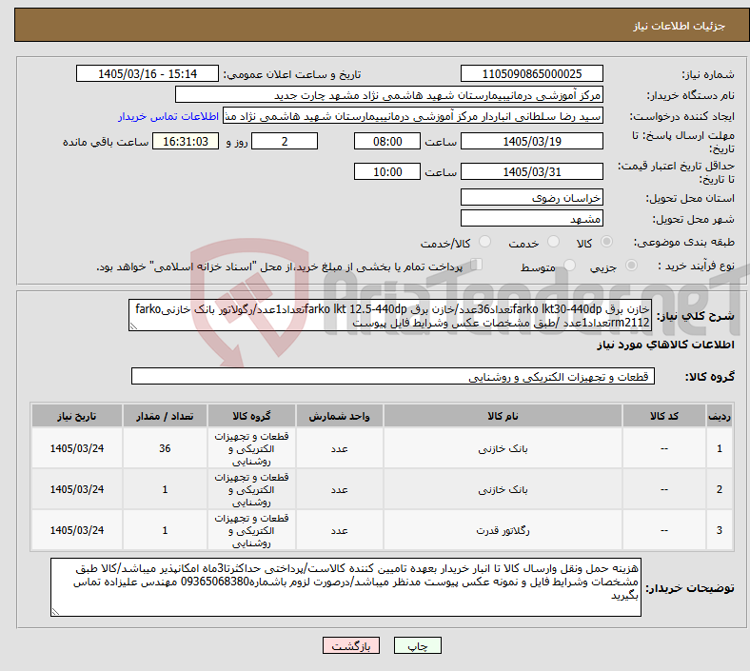Click the city field مشهد
750x671 pixels.
531,219
